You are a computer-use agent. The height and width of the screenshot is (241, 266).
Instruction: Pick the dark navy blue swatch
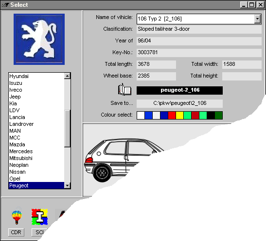[x=164, y=116]
